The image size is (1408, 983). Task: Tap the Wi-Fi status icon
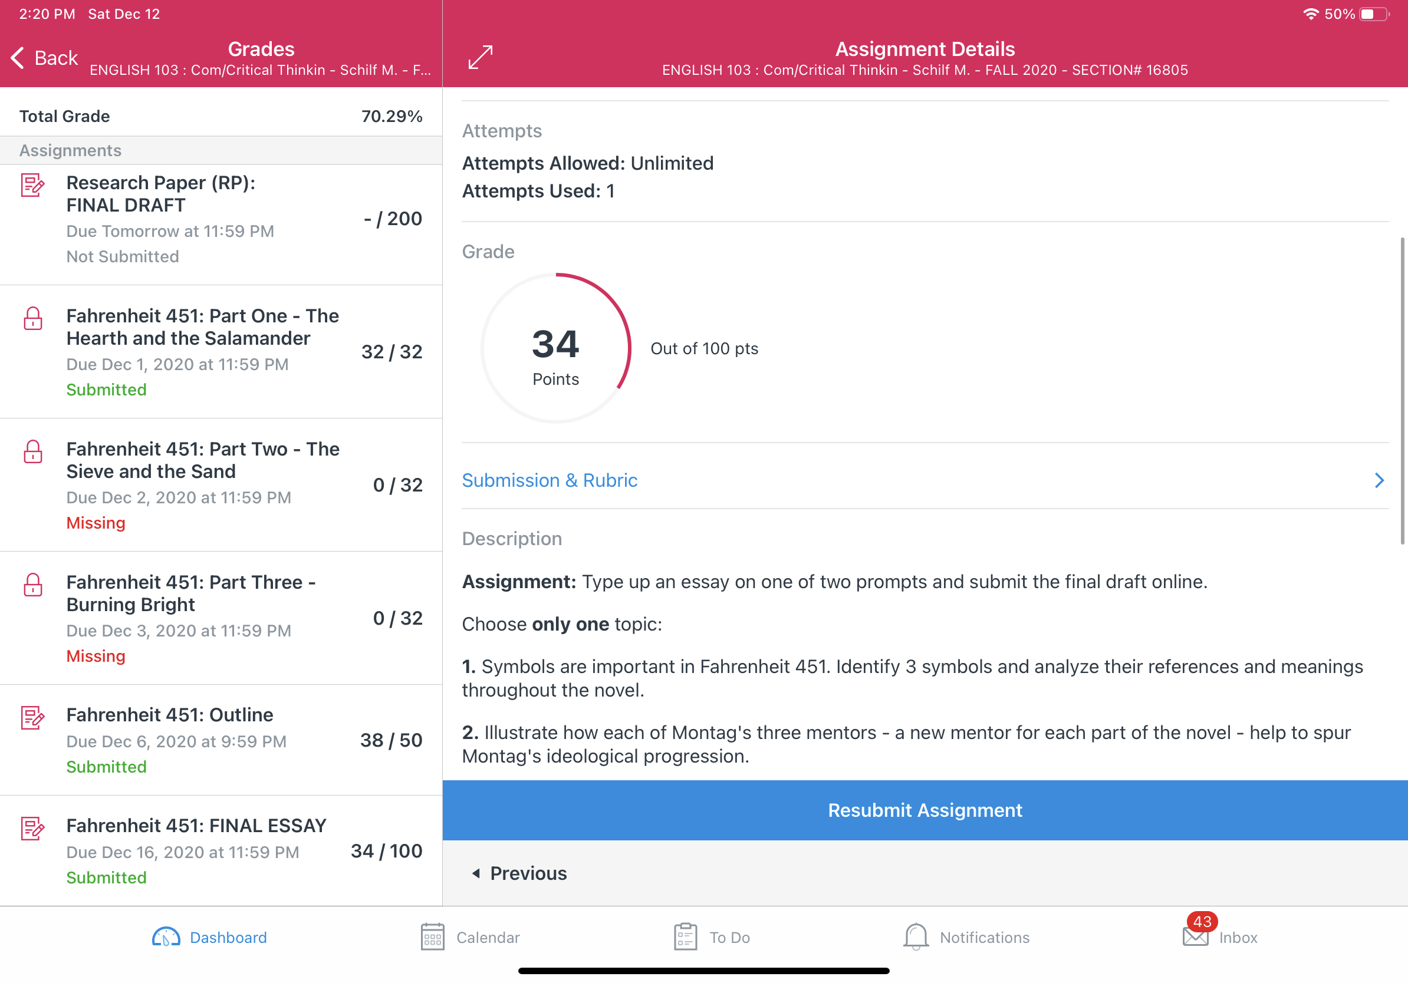click(x=1311, y=14)
